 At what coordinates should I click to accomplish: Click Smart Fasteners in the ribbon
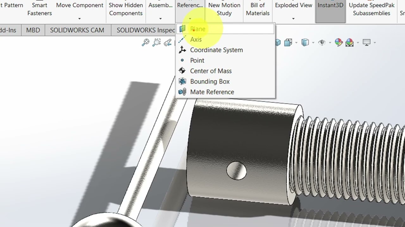[40, 9]
